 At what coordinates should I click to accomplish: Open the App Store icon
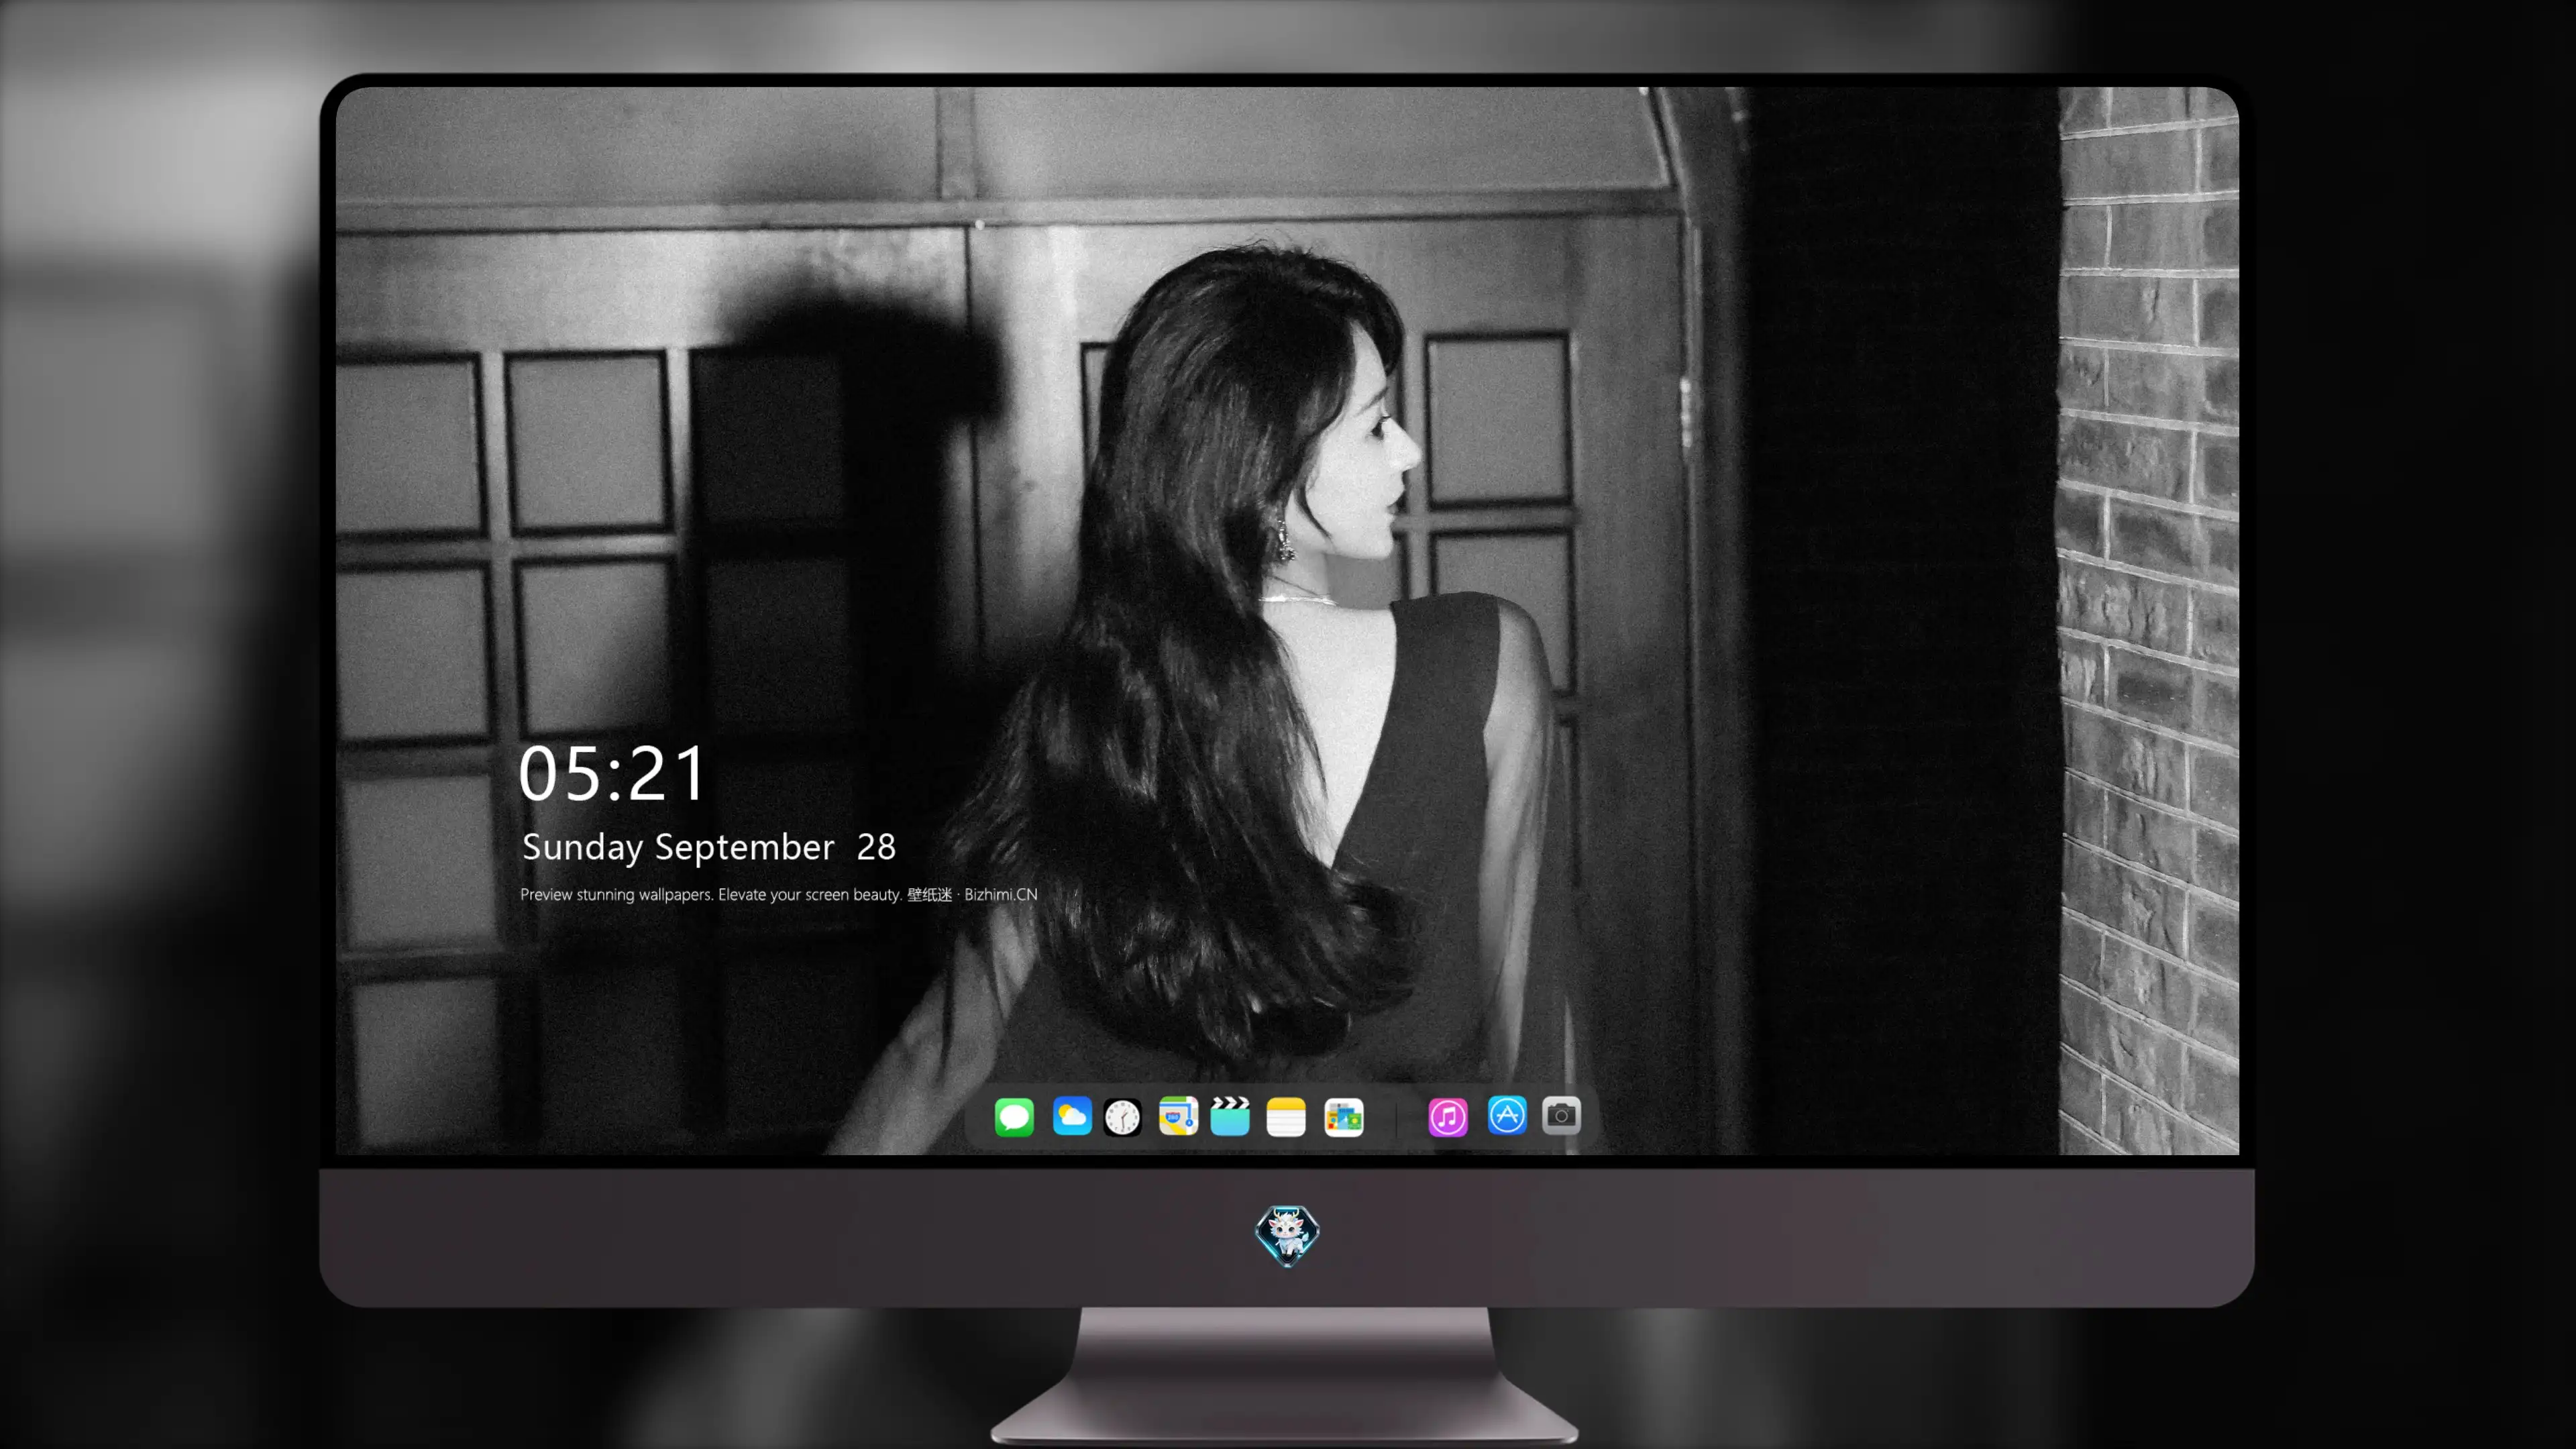point(1507,1115)
